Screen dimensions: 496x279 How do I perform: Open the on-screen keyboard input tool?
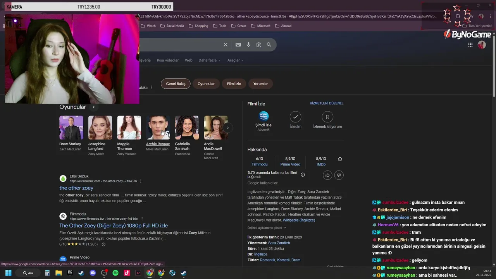click(238, 45)
